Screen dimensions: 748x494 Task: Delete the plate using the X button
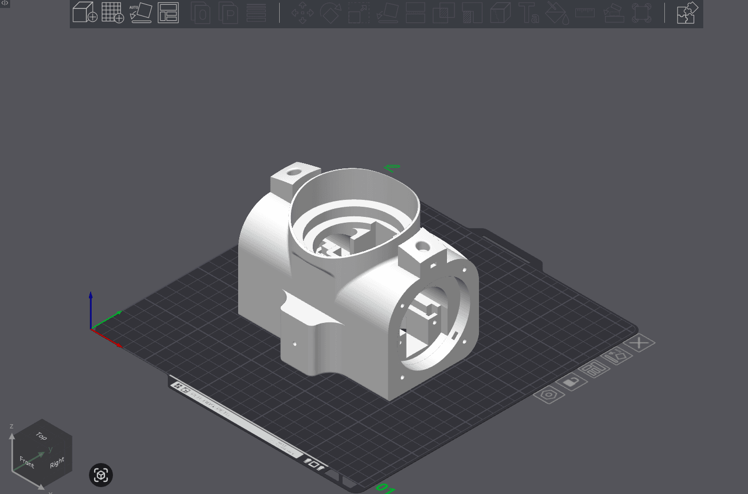639,343
